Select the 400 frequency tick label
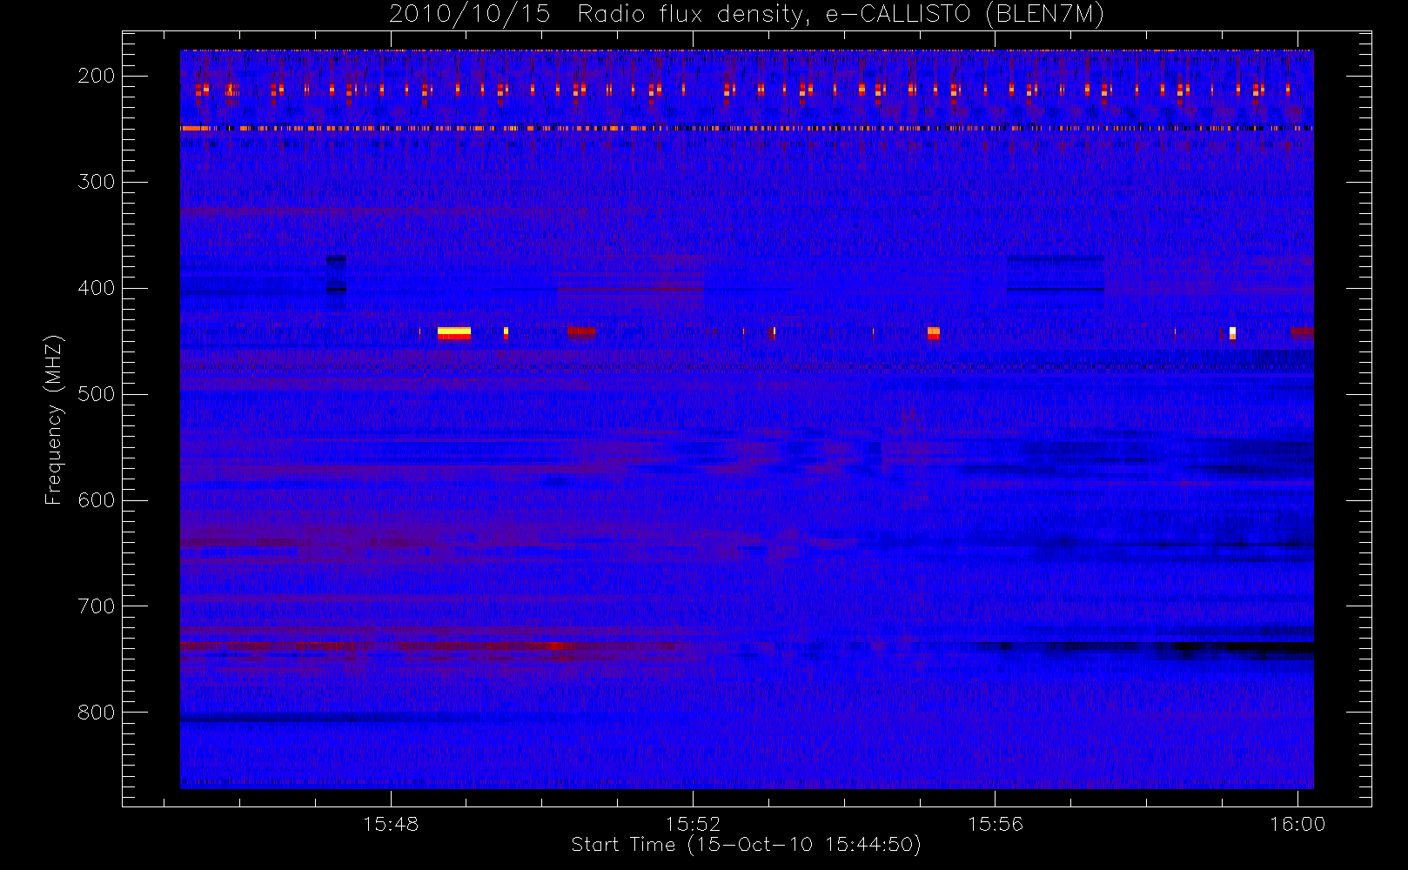This screenshot has width=1408, height=870. coord(97,288)
